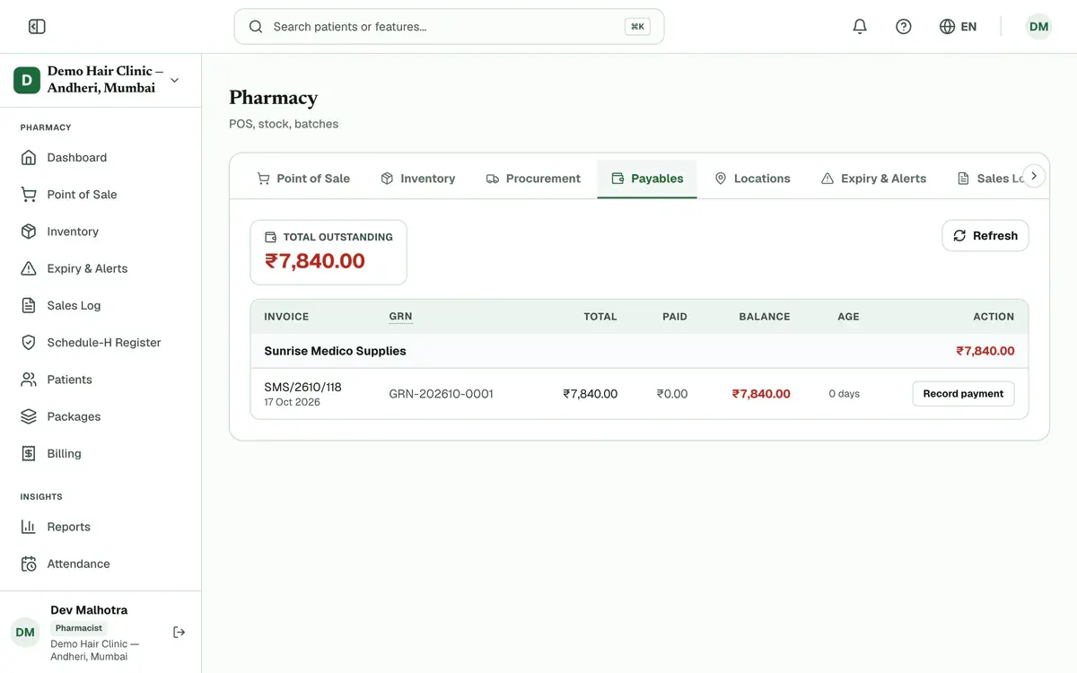Viewport: 1077px width, 673px height.
Task: Open Inventory in the sidebar
Action: 101,232
